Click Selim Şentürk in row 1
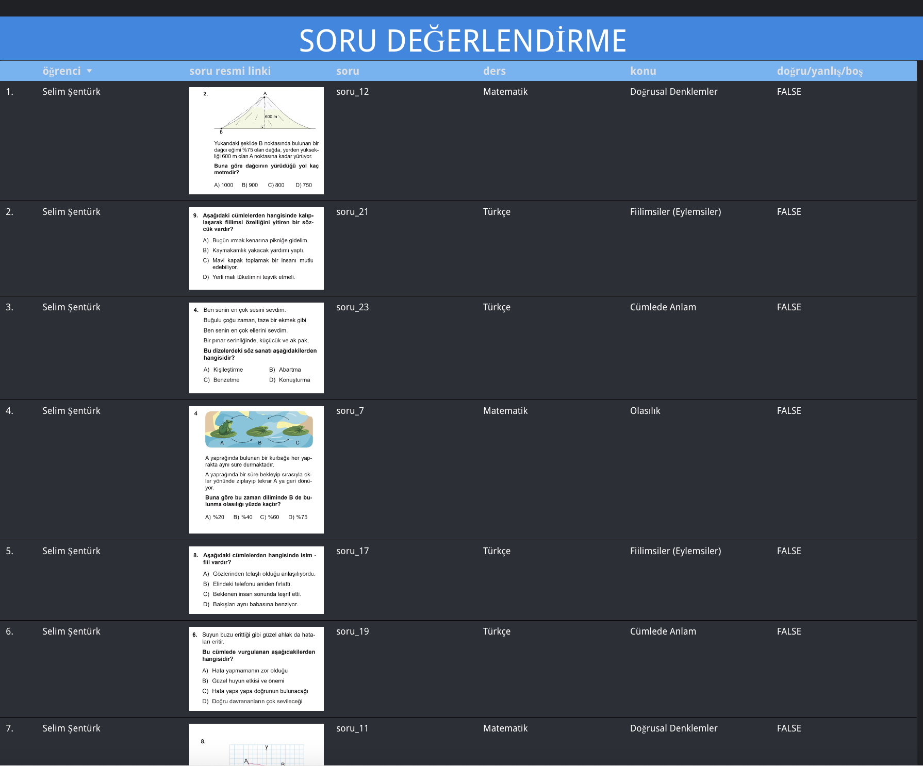The height and width of the screenshot is (766, 923). (71, 92)
